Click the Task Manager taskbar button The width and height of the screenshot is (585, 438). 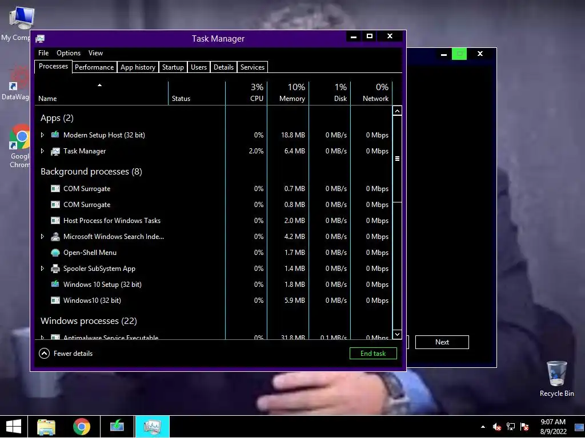coord(152,427)
